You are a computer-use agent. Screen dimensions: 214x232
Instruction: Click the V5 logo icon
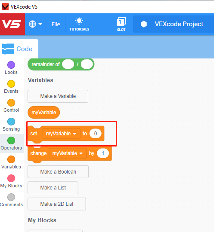pos(12,24)
